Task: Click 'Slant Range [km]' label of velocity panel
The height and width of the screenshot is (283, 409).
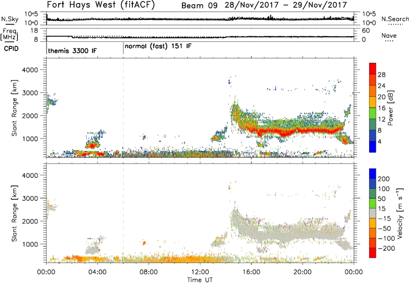Action: (14, 214)
